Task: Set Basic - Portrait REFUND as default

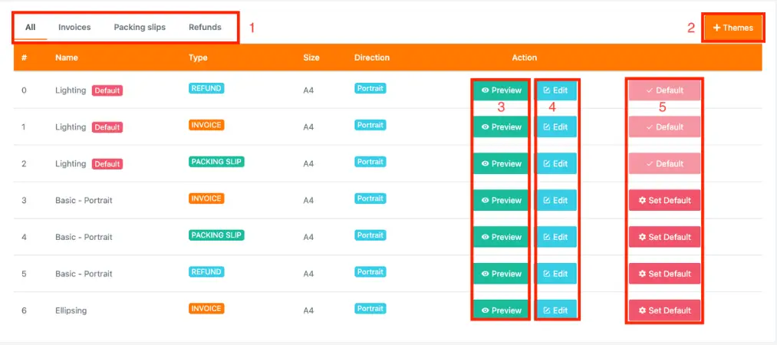Action: click(x=664, y=274)
